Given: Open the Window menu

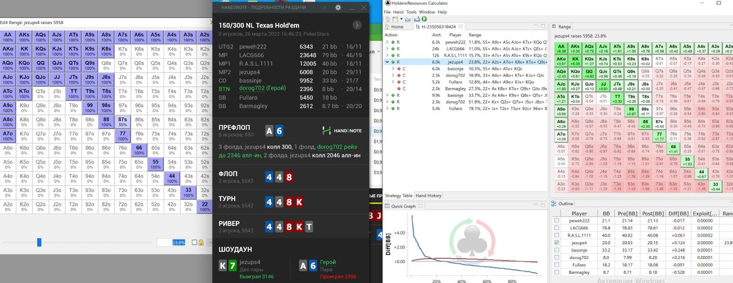Looking at the screenshot, I should pos(427,12).
